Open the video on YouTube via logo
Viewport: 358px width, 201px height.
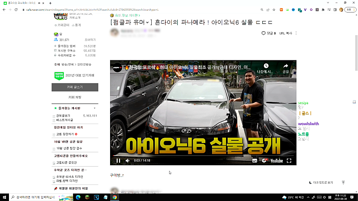(x=277, y=161)
